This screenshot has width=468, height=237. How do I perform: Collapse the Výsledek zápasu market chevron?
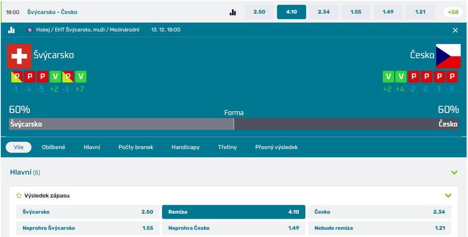pyautogui.click(x=448, y=196)
